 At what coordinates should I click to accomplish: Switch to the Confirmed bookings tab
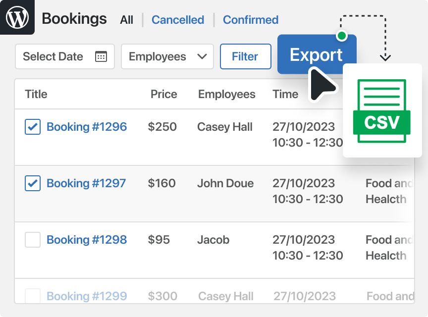251,20
